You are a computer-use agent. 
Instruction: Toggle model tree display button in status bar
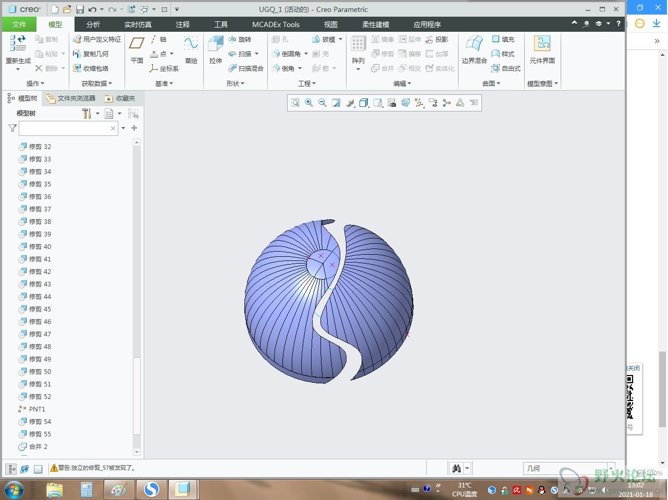tap(11, 469)
